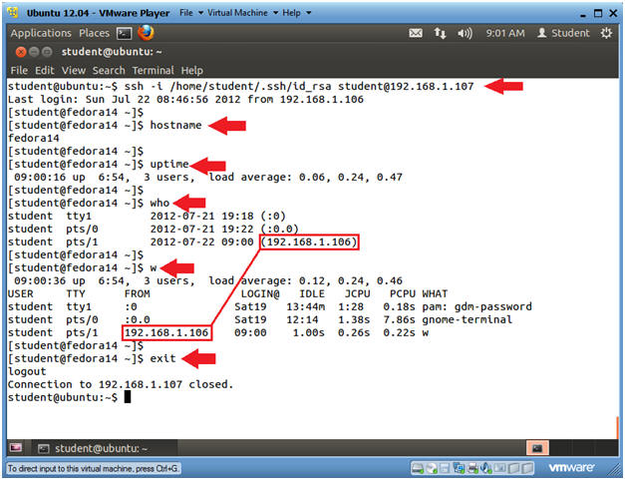The height and width of the screenshot is (480, 625).
Task: Click the 'JCPU' column header in w output
Action: [357, 294]
